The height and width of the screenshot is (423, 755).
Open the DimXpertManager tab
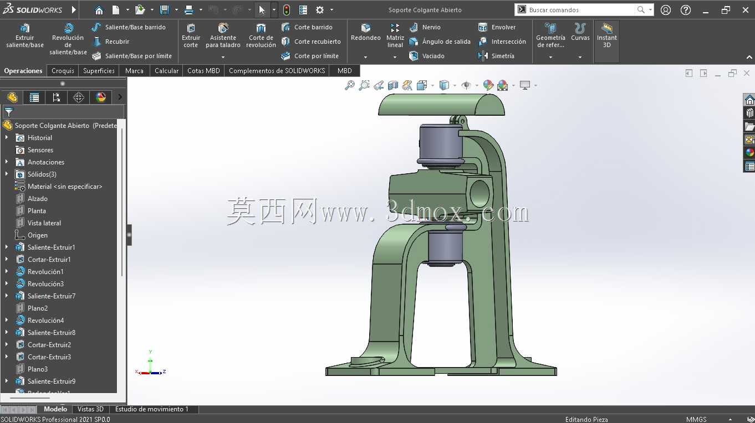coord(79,97)
